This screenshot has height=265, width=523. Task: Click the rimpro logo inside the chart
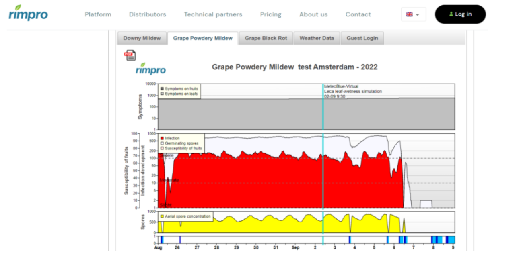[151, 69]
